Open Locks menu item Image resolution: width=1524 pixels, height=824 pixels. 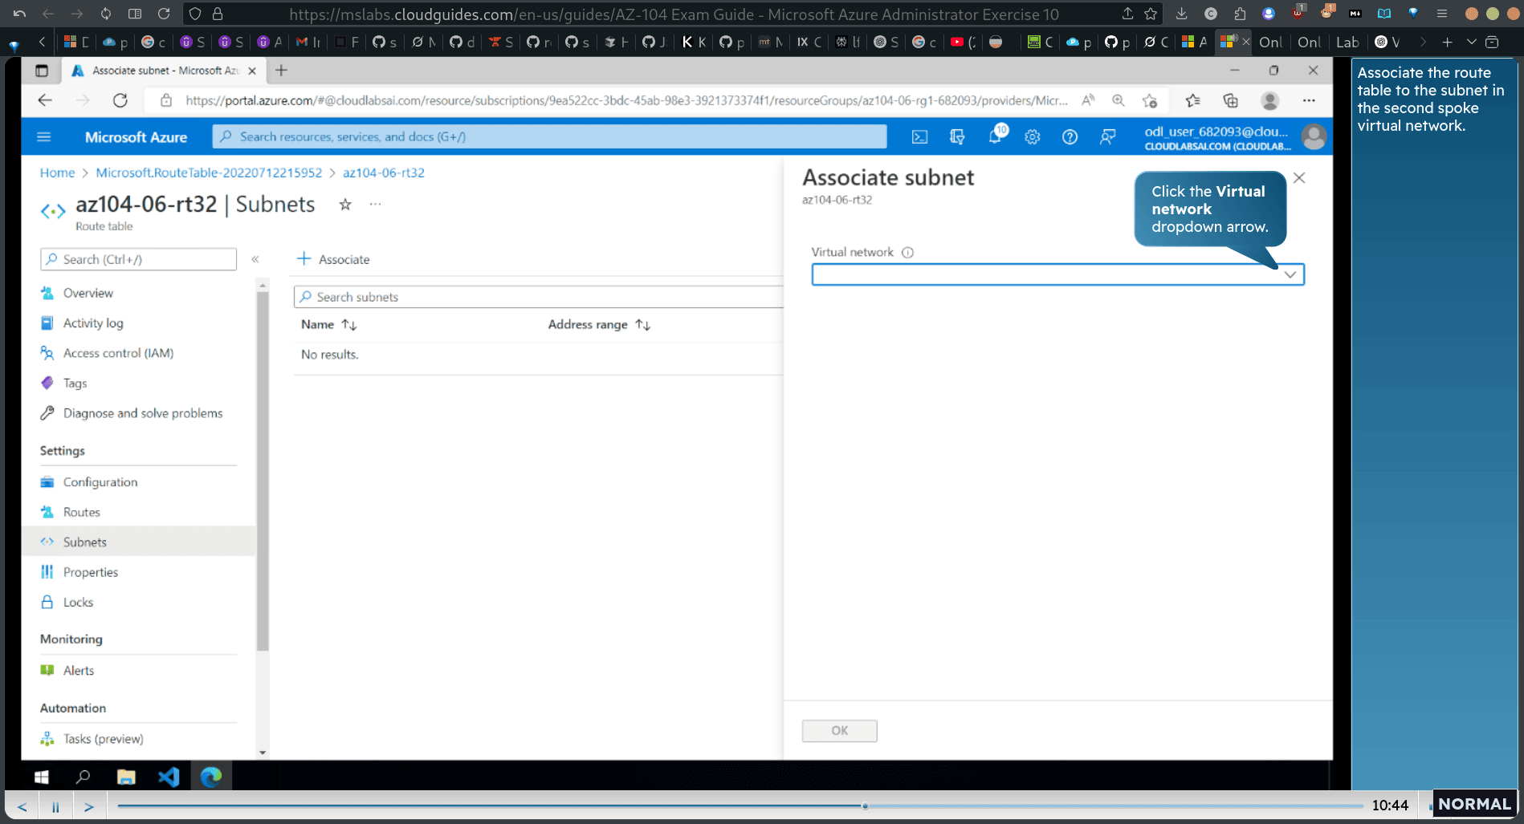(78, 602)
